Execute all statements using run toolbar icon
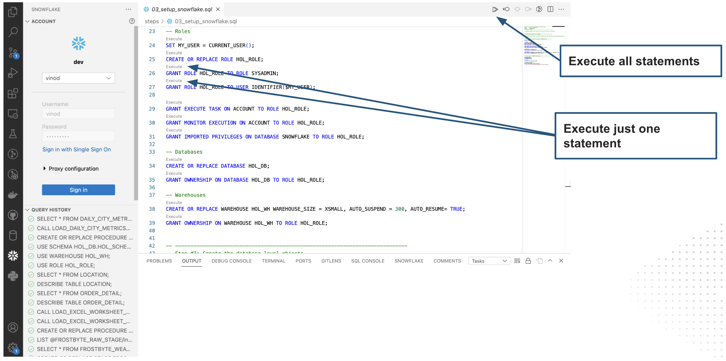 (x=495, y=9)
